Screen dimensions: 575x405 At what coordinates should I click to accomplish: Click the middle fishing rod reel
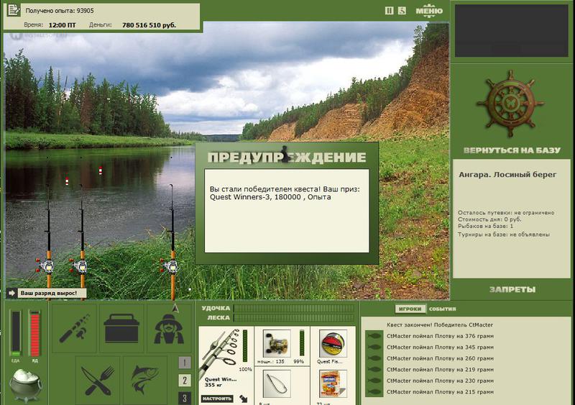[x=80, y=265]
